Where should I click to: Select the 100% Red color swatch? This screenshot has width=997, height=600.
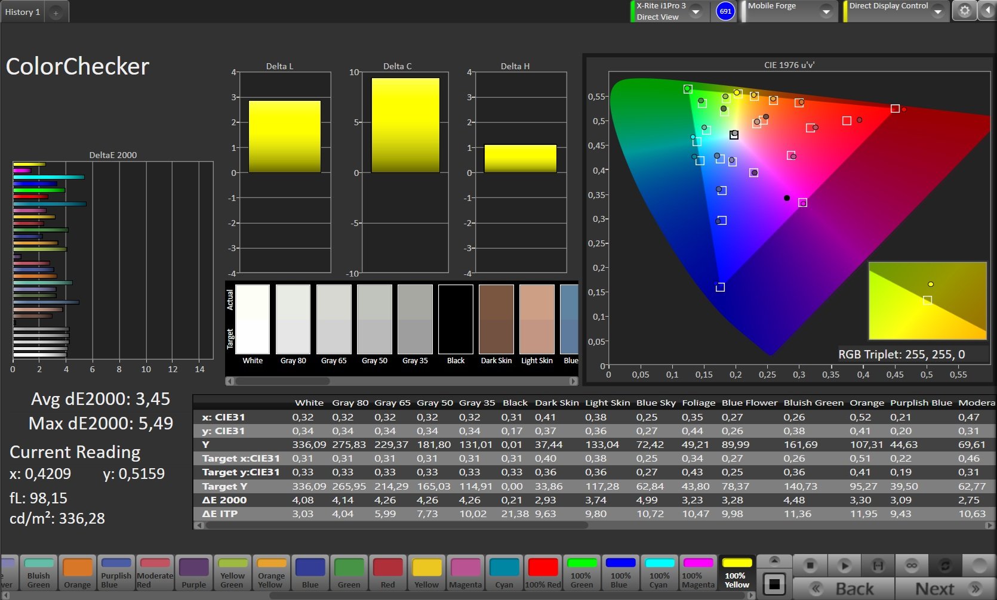[543, 574]
